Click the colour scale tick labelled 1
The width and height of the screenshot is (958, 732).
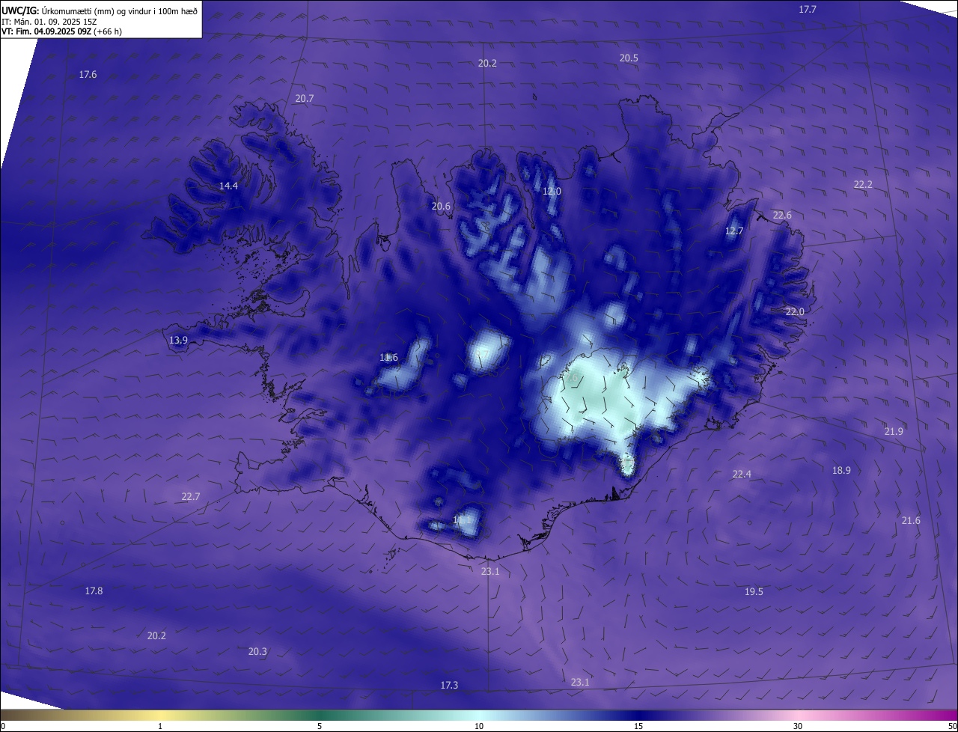(160, 726)
